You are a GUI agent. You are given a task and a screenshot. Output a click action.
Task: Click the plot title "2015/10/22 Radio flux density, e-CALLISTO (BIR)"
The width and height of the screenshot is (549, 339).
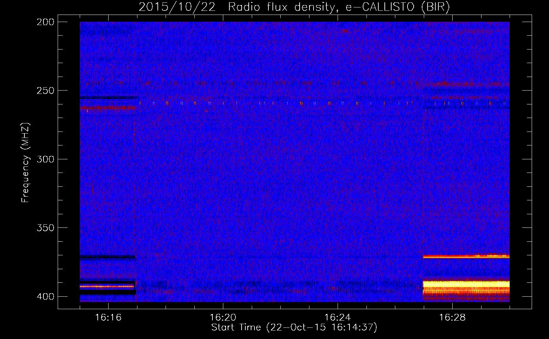tap(294, 7)
